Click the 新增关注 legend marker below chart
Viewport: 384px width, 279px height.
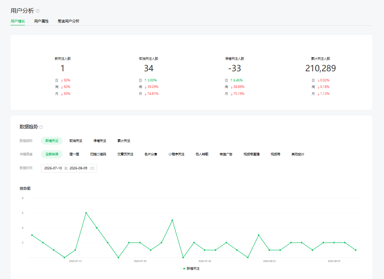[184, 269]
